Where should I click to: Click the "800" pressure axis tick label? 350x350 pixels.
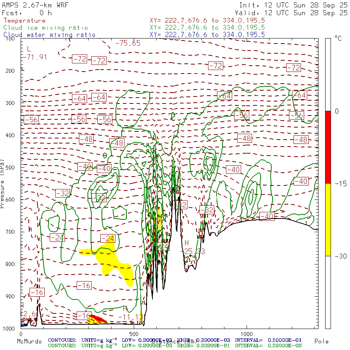click(10, 264)
